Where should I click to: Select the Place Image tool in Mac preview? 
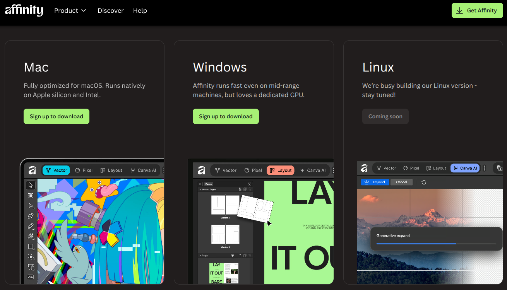(x=31, y=277)
